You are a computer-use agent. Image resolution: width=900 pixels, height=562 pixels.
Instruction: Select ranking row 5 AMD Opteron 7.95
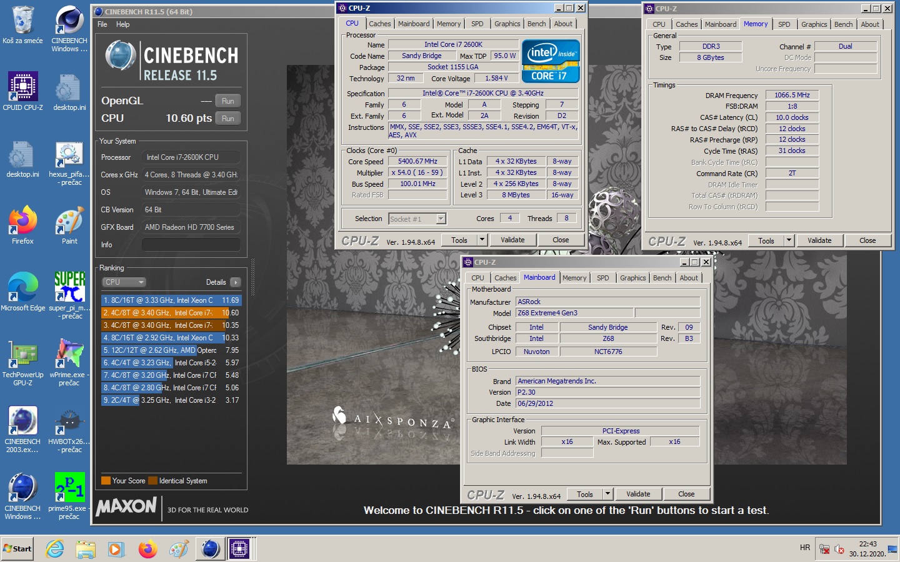(171, 350)
